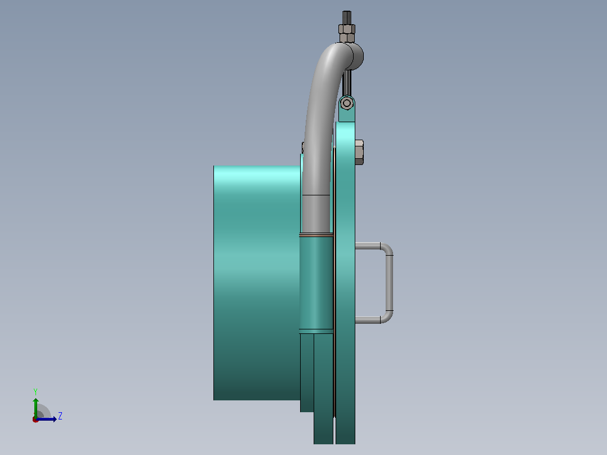Pick the threaded stud tip at the top
Screen dimensions: 607x455
tap(347, 17)
